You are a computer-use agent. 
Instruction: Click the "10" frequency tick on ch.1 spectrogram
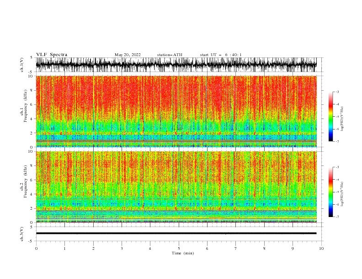(x=31, y=76)
